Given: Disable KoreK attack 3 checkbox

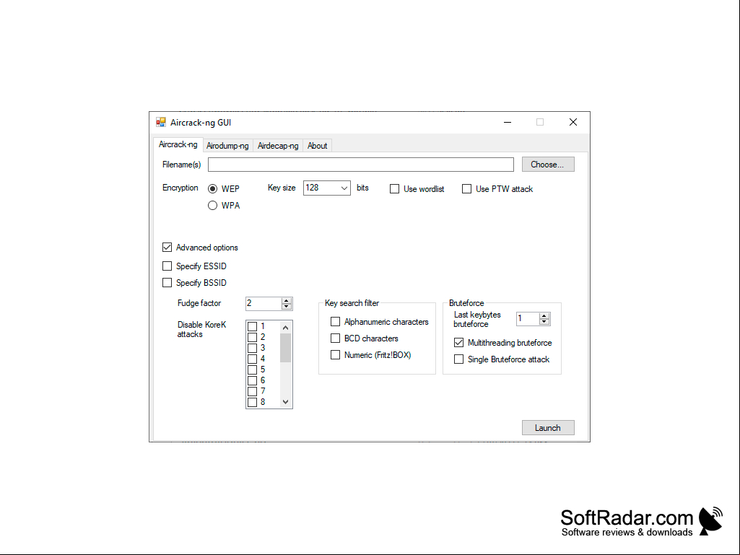Looking at the screenshot, I should tap(253, 349).
